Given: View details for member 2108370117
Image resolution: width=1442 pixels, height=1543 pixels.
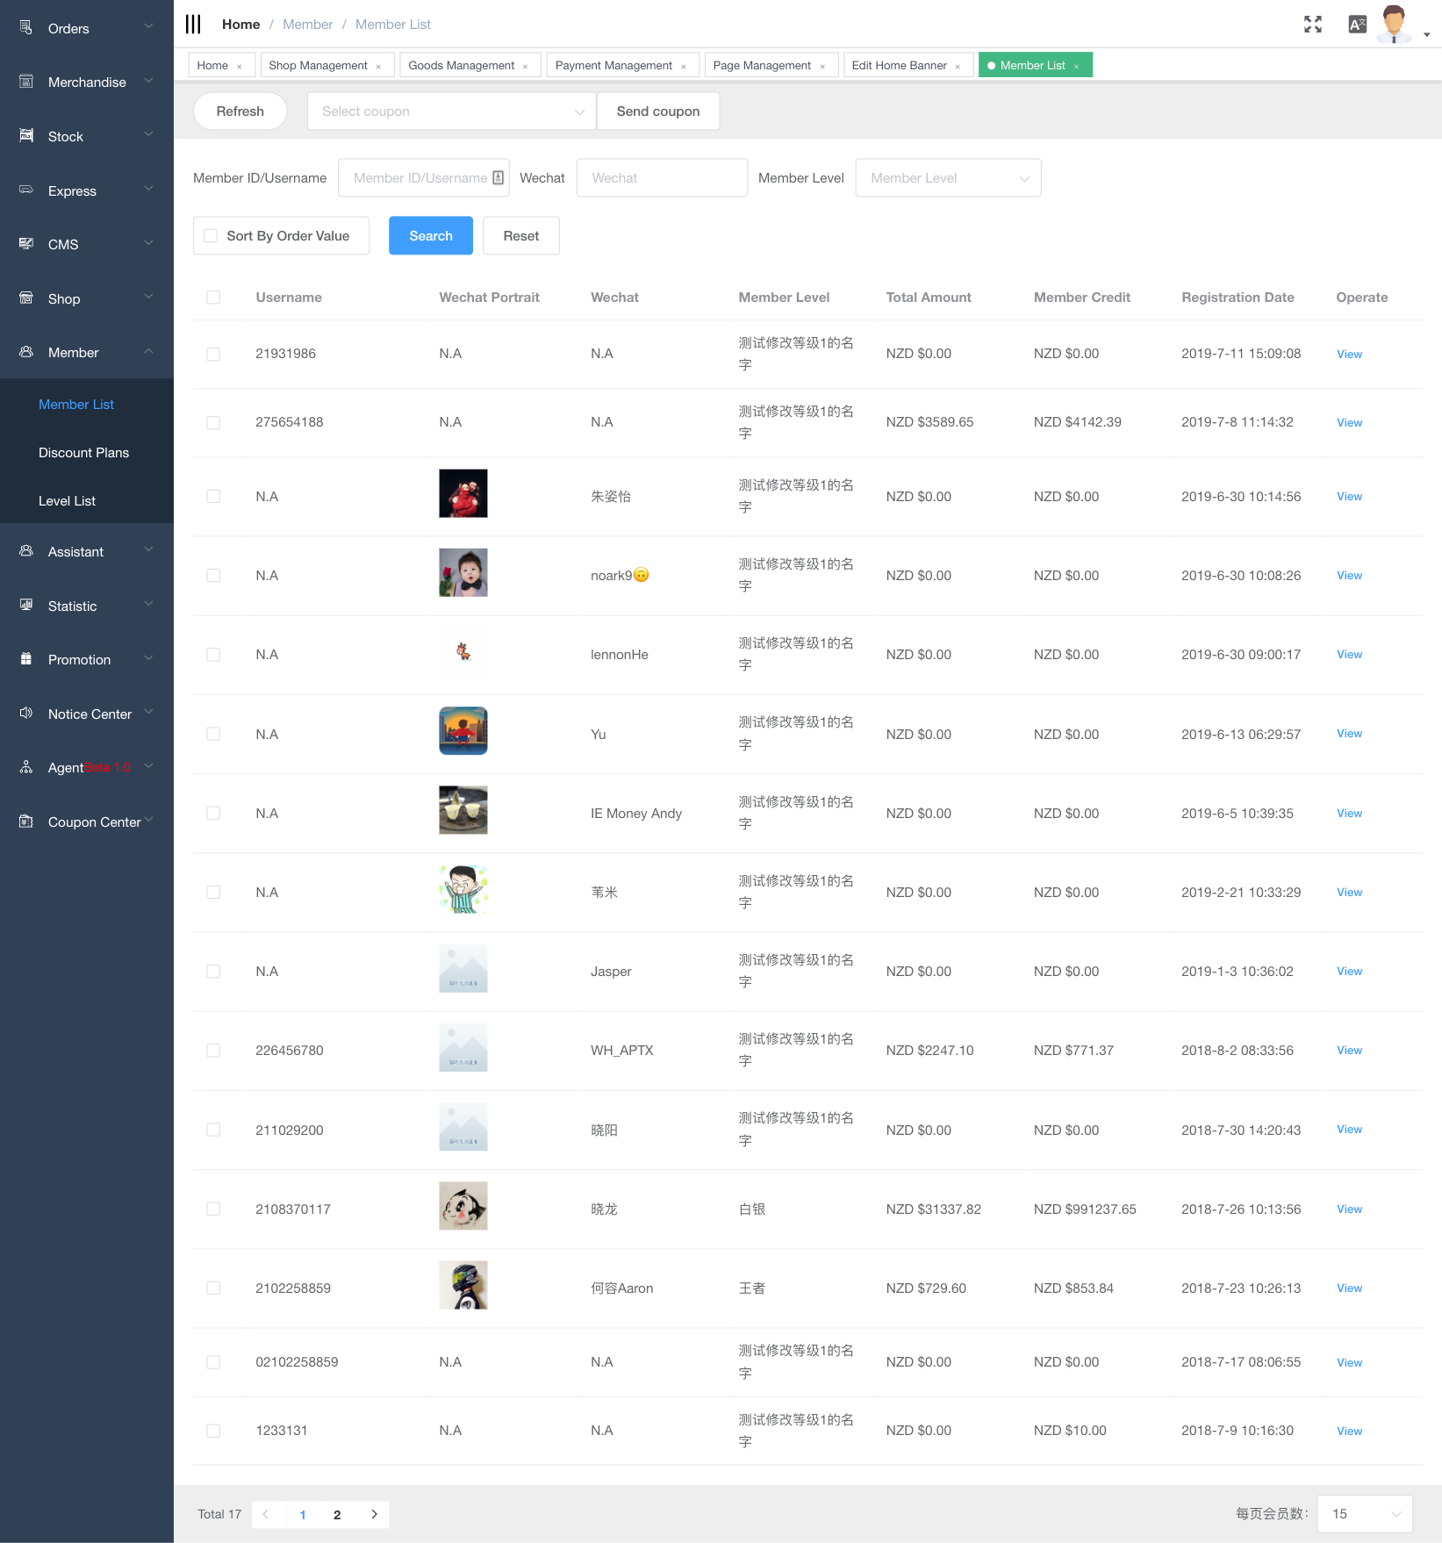Looking at the screenshot, I should pyautogui.click(x=1349, y=1209).
